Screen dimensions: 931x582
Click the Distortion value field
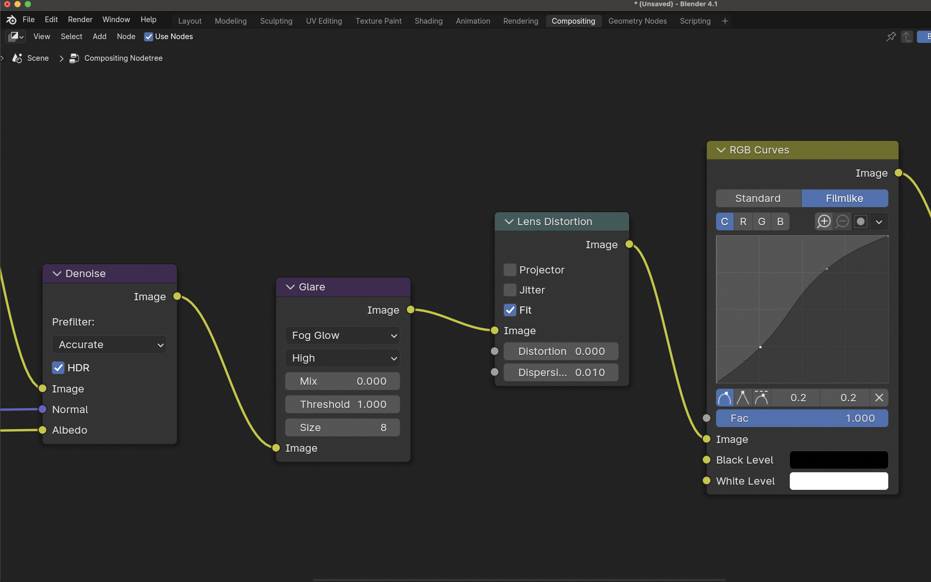click(561, 351)
